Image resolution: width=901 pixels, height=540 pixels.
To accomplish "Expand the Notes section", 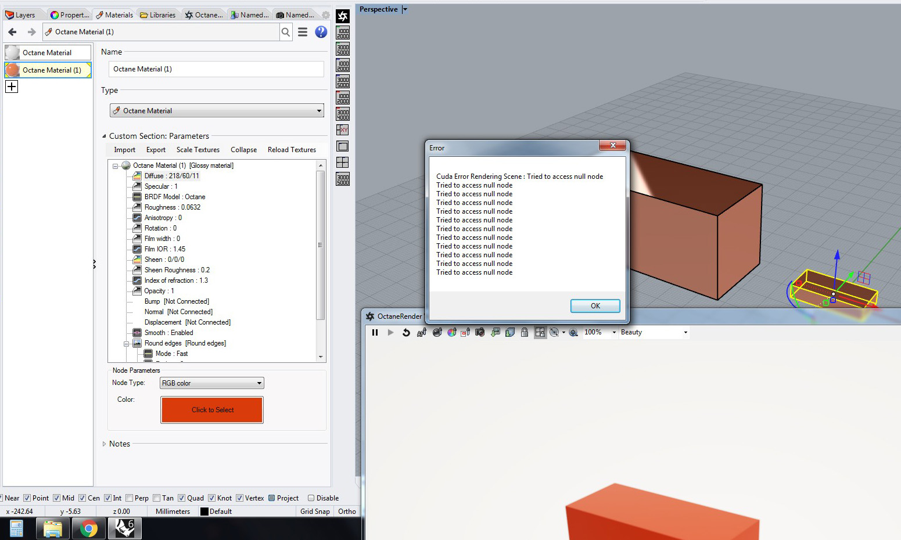I will point(105,444).
